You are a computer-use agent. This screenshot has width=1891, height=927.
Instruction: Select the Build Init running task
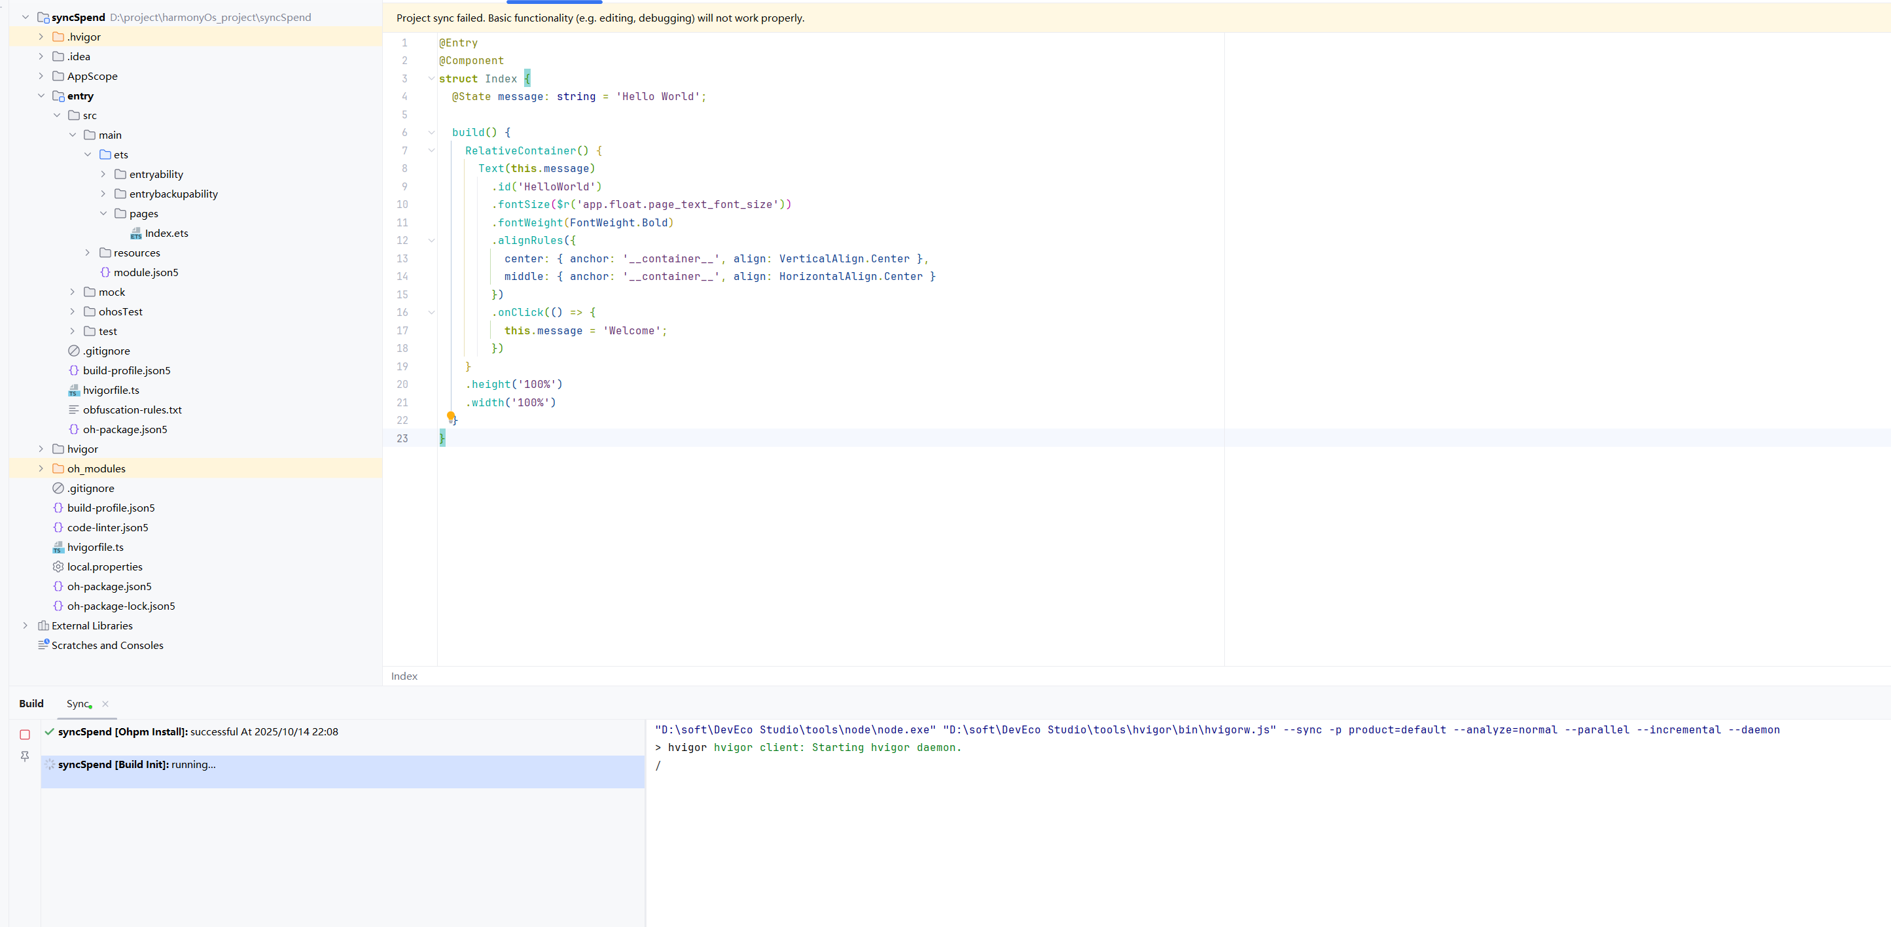137,764
